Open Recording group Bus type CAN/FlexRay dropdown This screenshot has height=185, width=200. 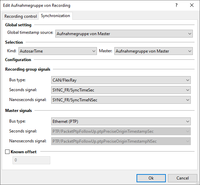(x=121, y=80)
